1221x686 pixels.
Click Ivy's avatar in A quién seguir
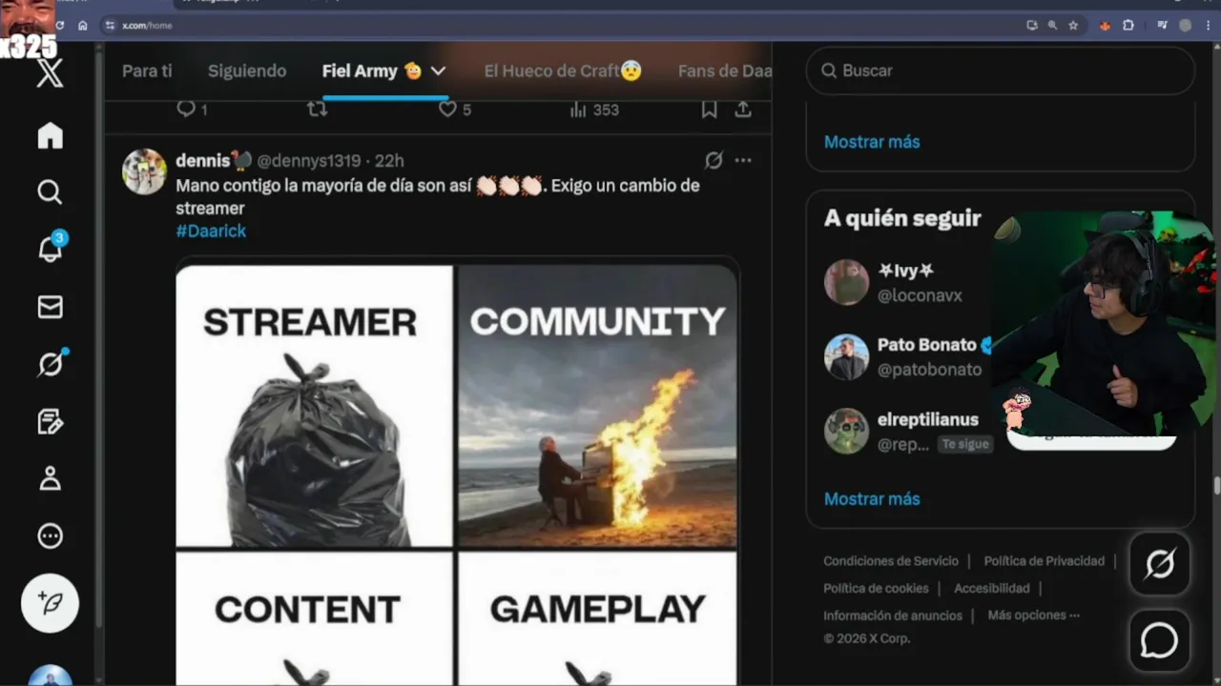(x=846, y=283)
